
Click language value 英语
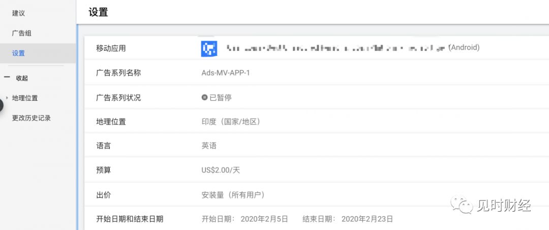point(209,146)
